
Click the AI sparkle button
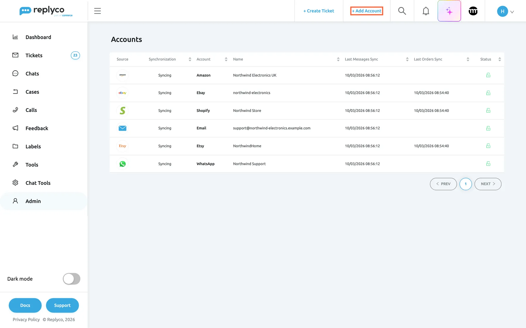(x=449, y=11)
